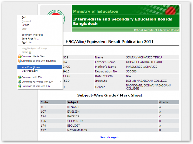Click the Ministry of Education header text

click(x=96, y=12)
